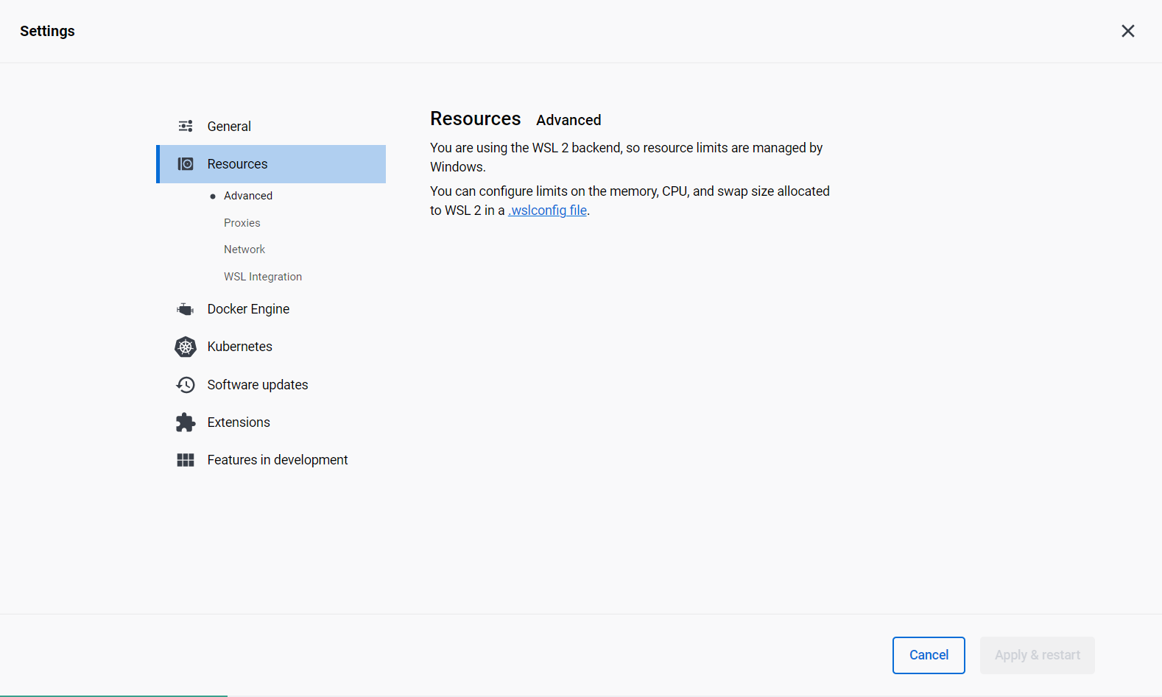
Task: Click the Software updates clock icon
Action: pos(186,385)
